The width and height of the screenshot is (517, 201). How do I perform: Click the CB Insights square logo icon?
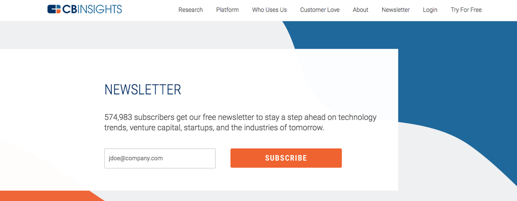(x=54, y=9)
